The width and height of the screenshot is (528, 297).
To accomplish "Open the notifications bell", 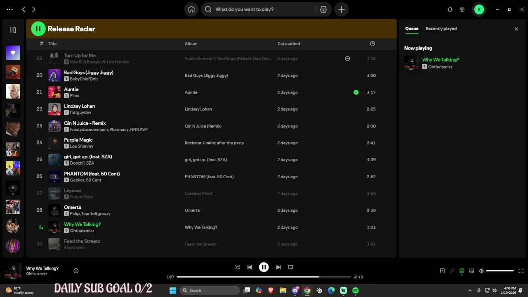I will (450, 9).
